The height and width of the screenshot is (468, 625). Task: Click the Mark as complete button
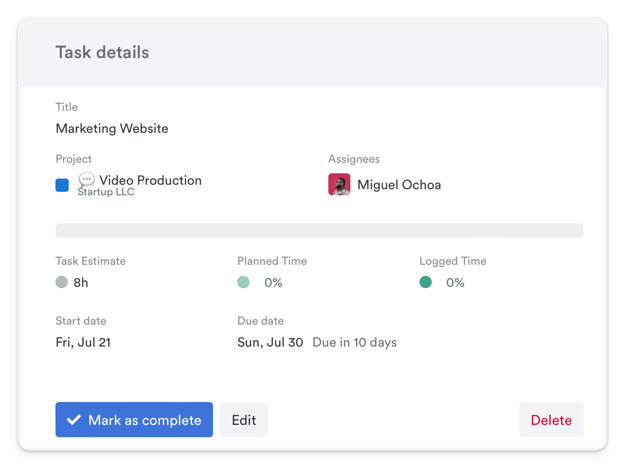134,420
